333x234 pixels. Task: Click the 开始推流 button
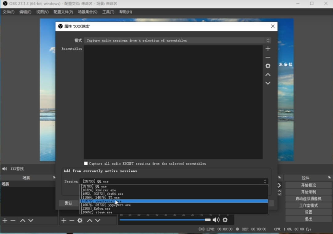click(x=308, y=185)
